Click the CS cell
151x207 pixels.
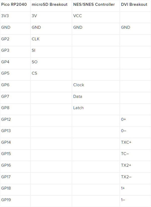click(34, 73)
